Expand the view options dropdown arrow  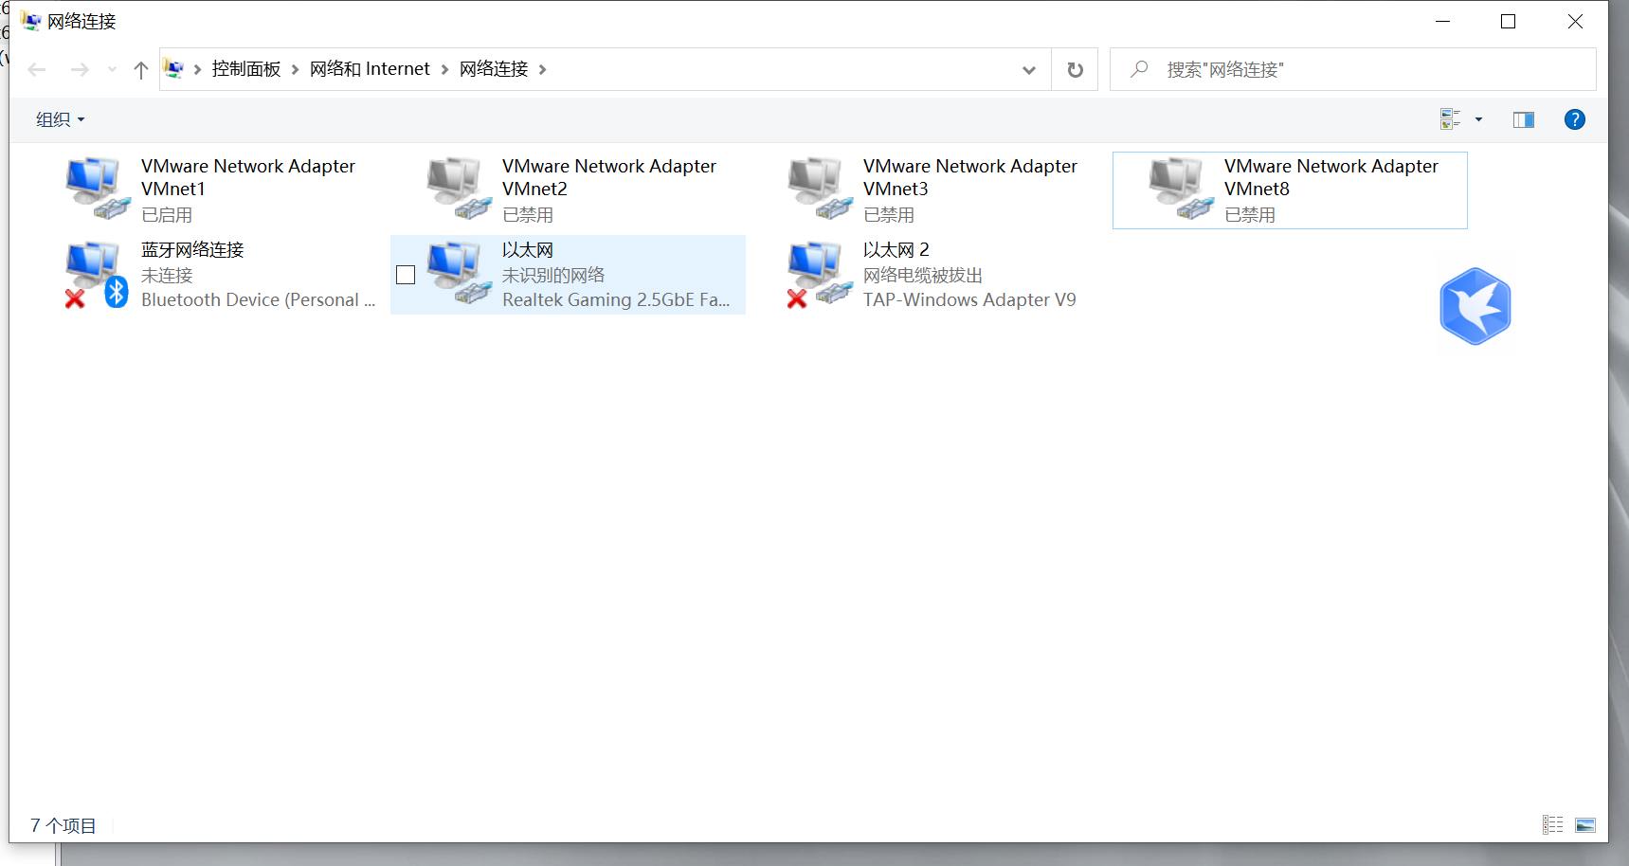[x=1478, y=119]
